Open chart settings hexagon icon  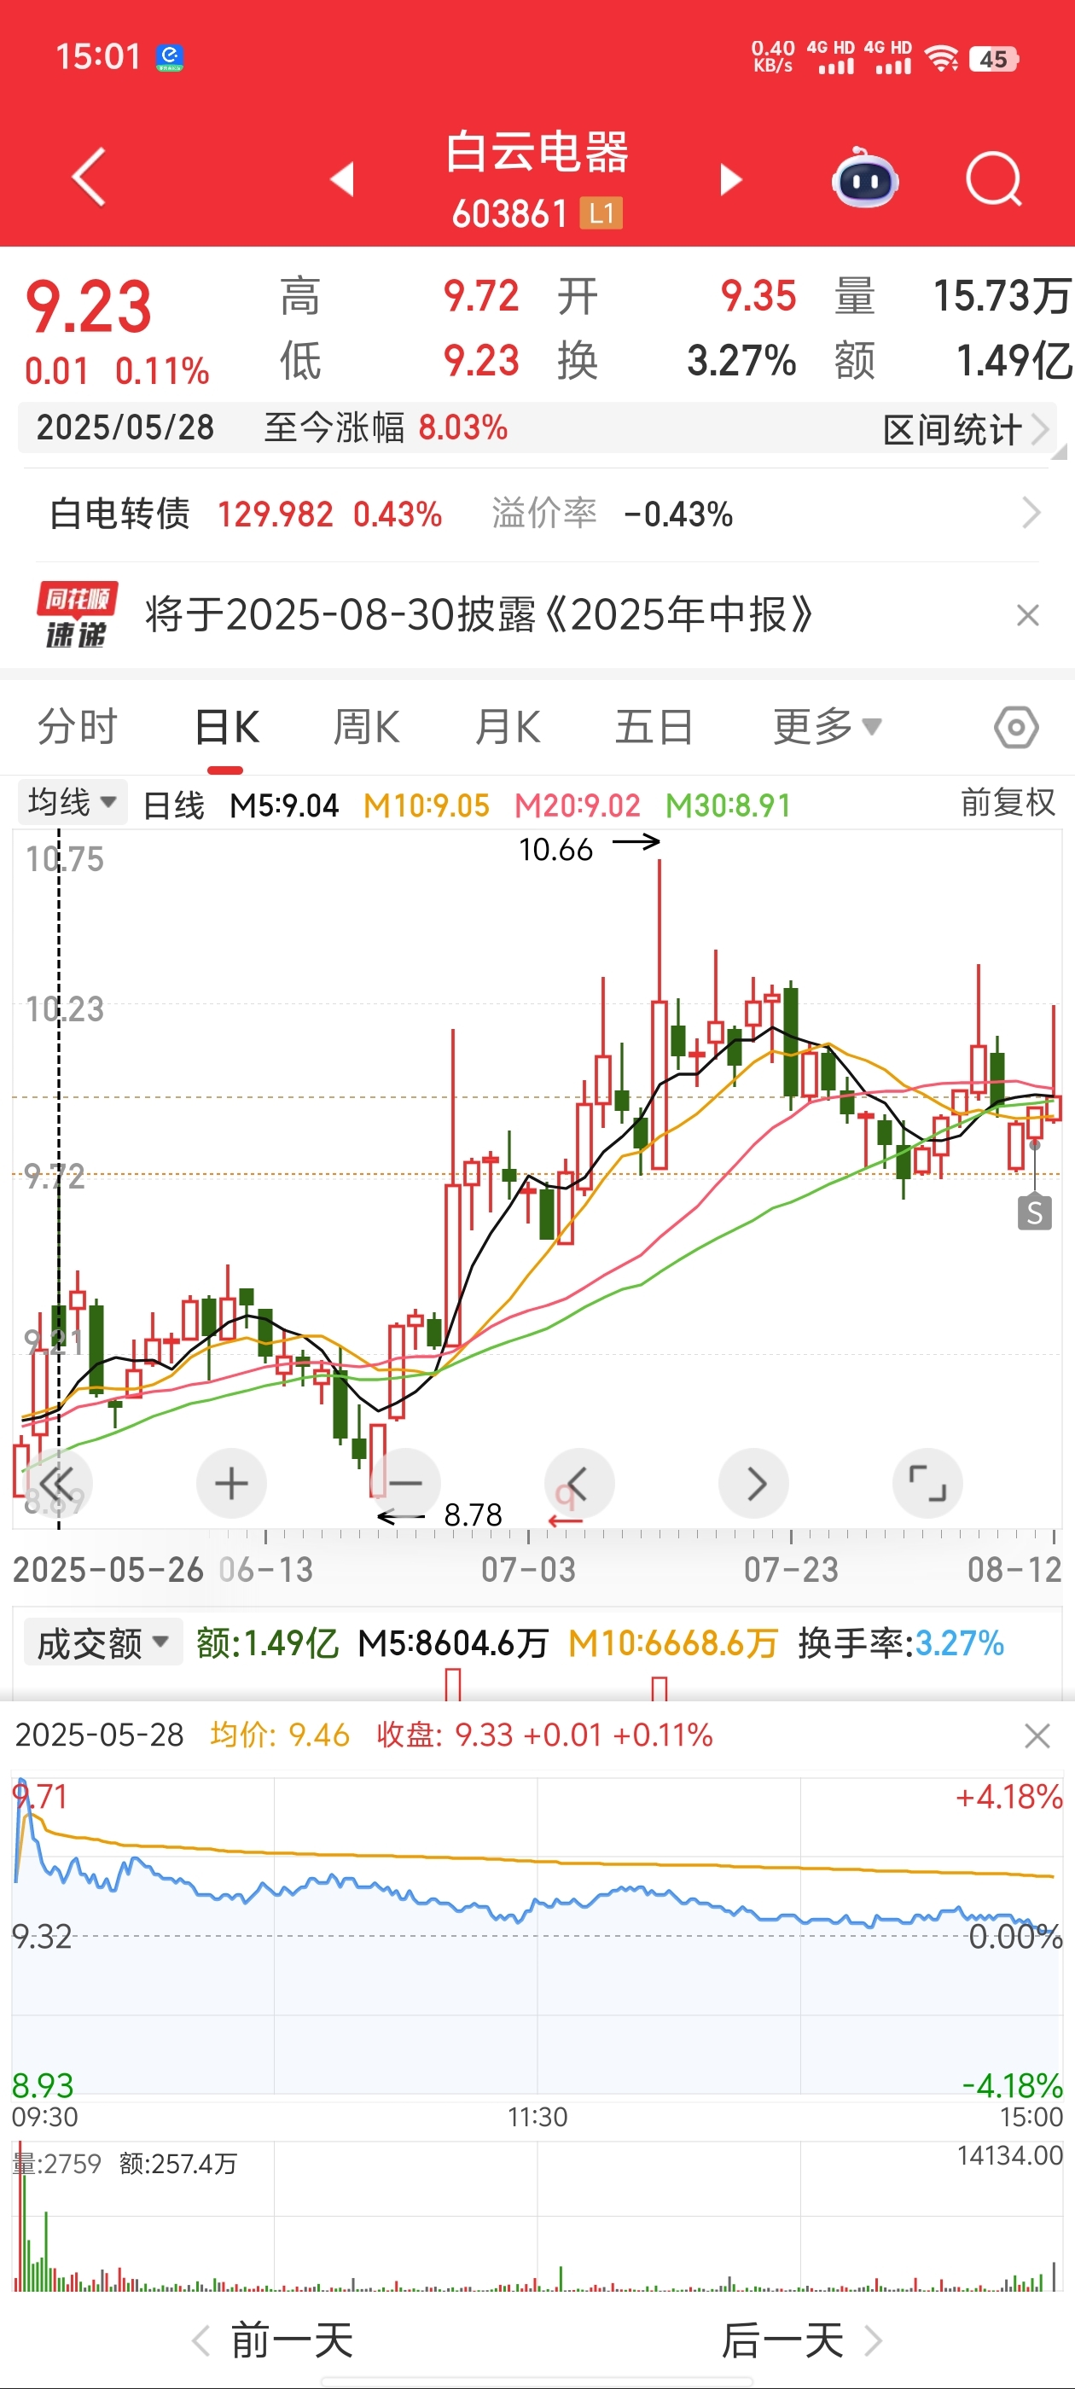[1015, 727]
